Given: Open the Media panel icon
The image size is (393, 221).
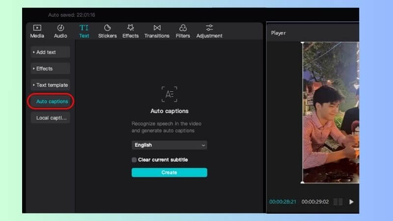Looking at the screenshot, I should pos(37,28).
